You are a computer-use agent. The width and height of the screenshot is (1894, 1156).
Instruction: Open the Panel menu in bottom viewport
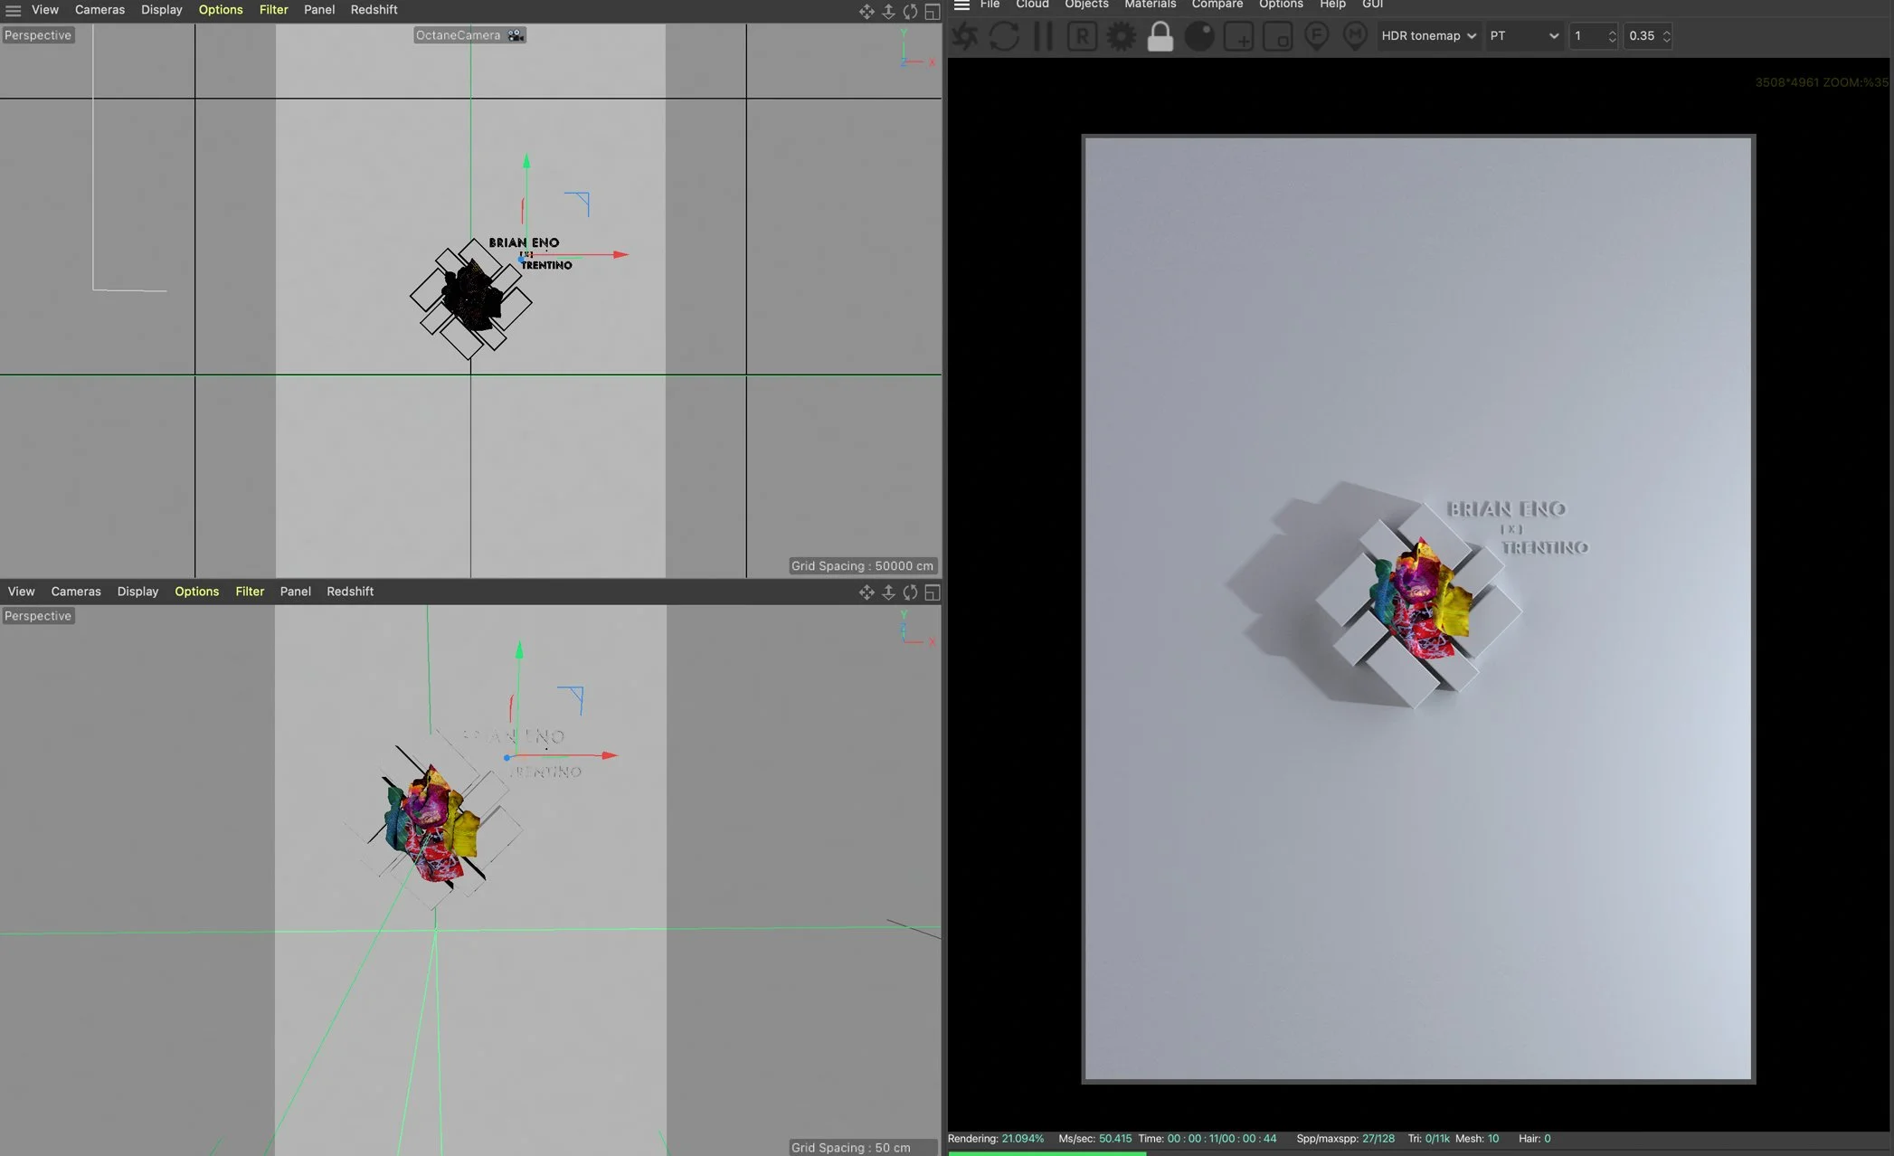[x=295, y=592]
